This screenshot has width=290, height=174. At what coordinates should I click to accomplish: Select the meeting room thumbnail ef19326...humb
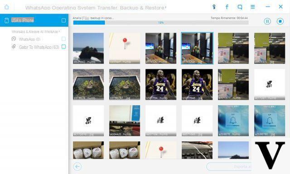161,48
